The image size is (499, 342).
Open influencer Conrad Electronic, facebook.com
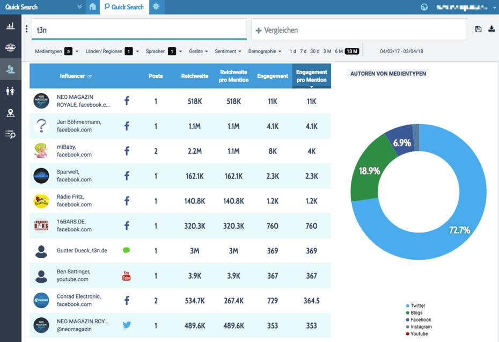[x=79, y=300]
